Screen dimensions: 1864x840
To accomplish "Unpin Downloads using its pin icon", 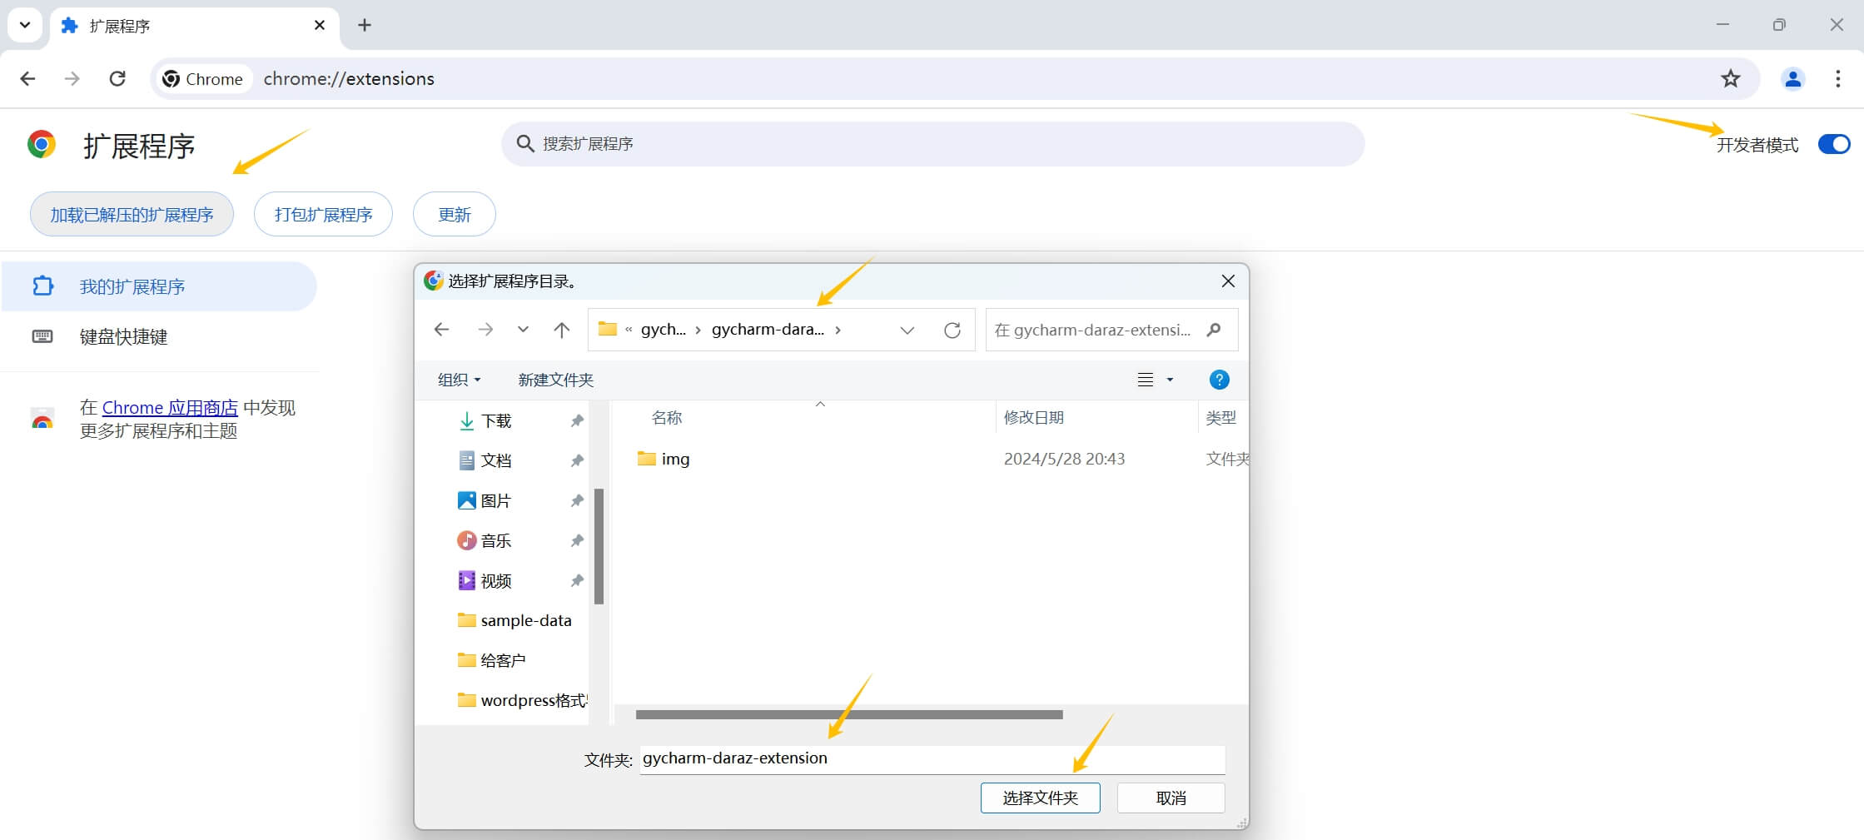I will (577, 420).
